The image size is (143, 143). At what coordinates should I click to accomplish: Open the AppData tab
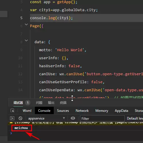point(122,111)
